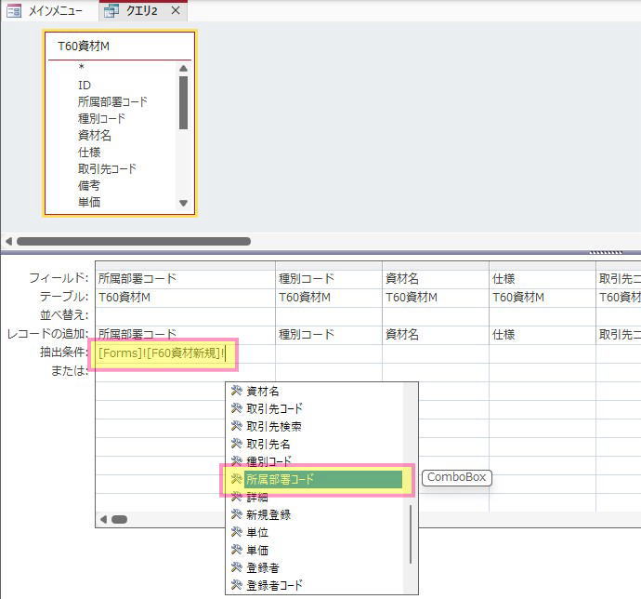
Task: Click the property icon beside 登録者コード
Action: (x=237, y=585)
